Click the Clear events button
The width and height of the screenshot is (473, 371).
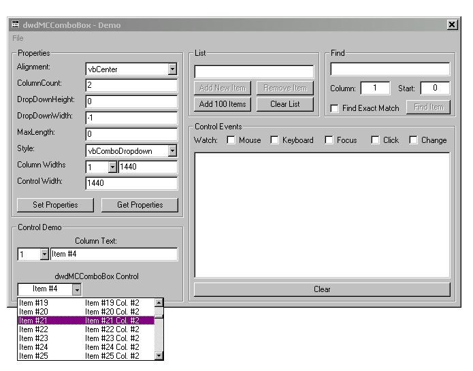[x=322, y=289]
